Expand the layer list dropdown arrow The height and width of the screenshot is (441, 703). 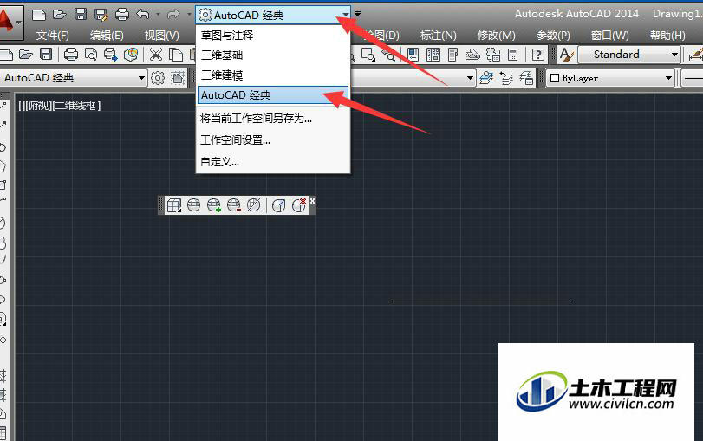point(470,78)
